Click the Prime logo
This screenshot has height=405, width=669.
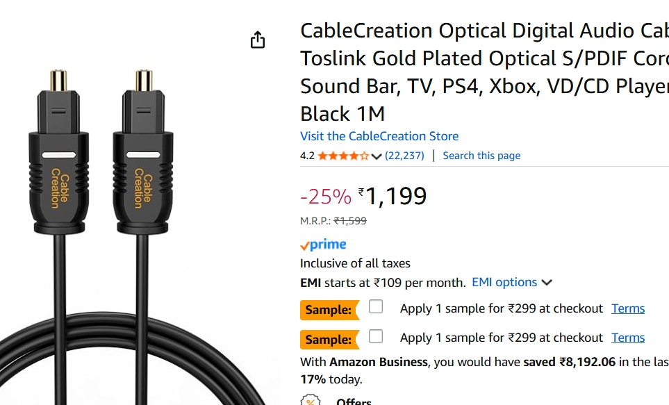pyautogui.click(x=322, y=244)
